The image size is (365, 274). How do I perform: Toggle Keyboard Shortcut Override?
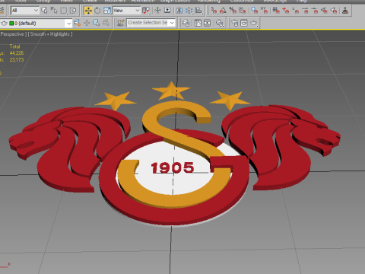[x=167, y=11]
